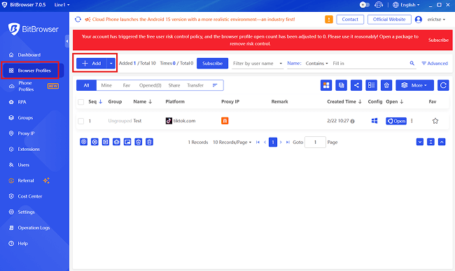This screenshot has width=455, height=271.
Task: Click the circle-X icon in the bottom batch toolbar
Action: [x=94, y=142]
